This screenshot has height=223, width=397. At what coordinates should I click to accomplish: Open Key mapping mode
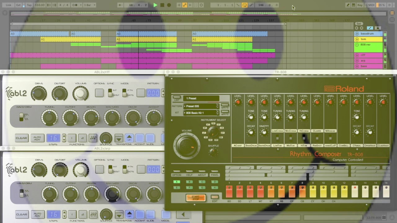tap(360, 5)
